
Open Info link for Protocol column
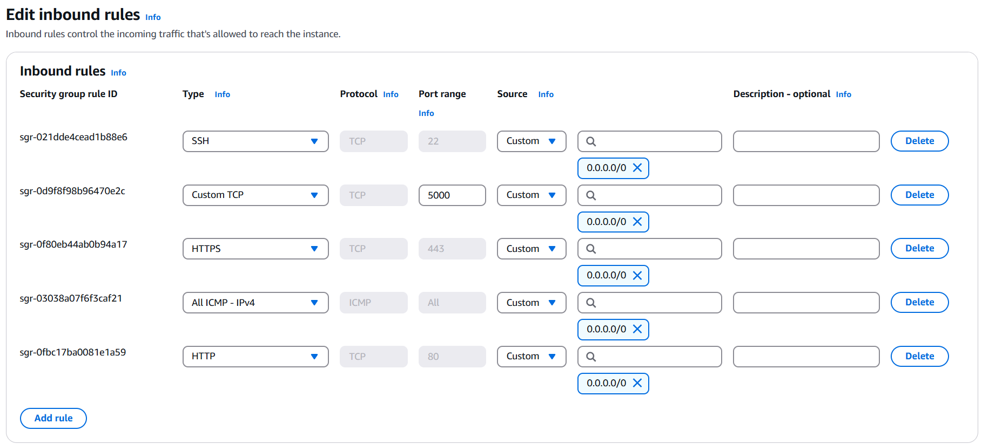[x=391, y=94]
